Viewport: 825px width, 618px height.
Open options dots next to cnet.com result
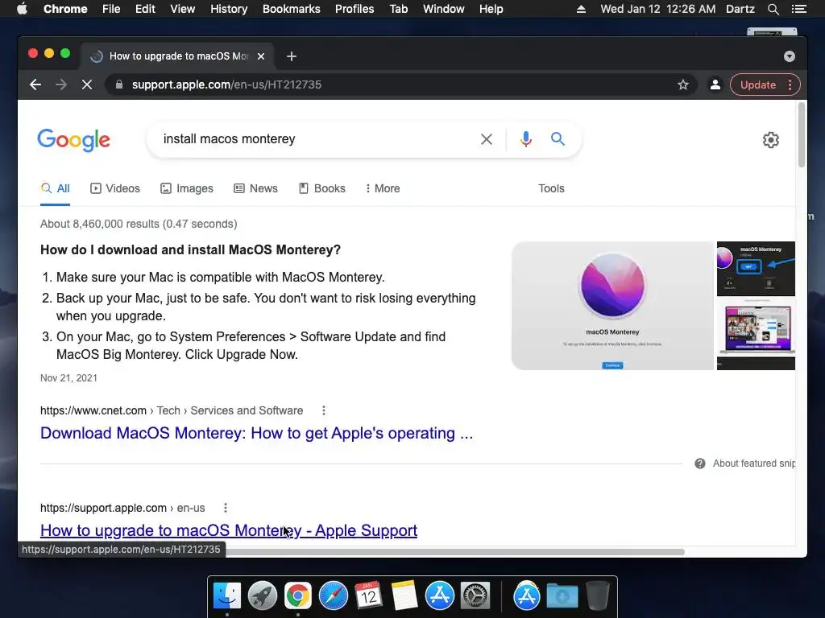324,410
